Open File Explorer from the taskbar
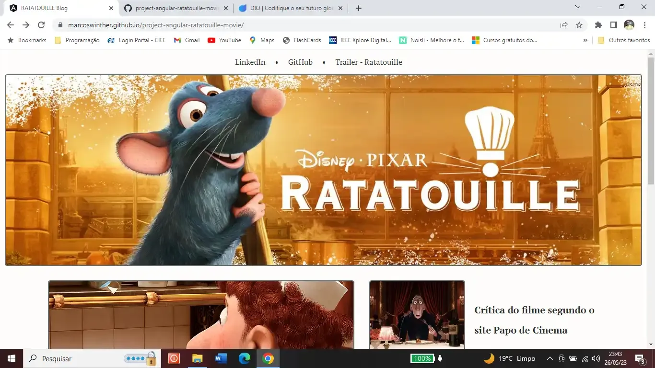Image resolution: width=655 pixels, height=368 pixels. (198, 358)
